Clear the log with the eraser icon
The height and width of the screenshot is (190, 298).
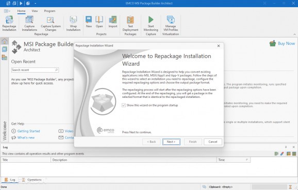click(282, 154)
